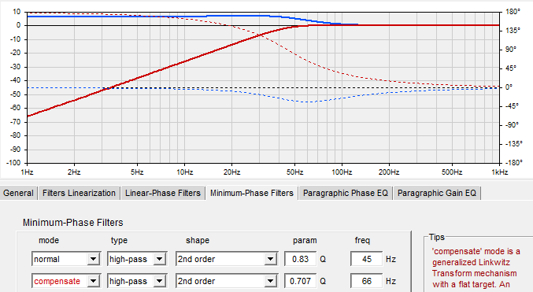Click the 20Hz label on the graph axis
The image size is (533, 292).
click(x=231, y=172)
